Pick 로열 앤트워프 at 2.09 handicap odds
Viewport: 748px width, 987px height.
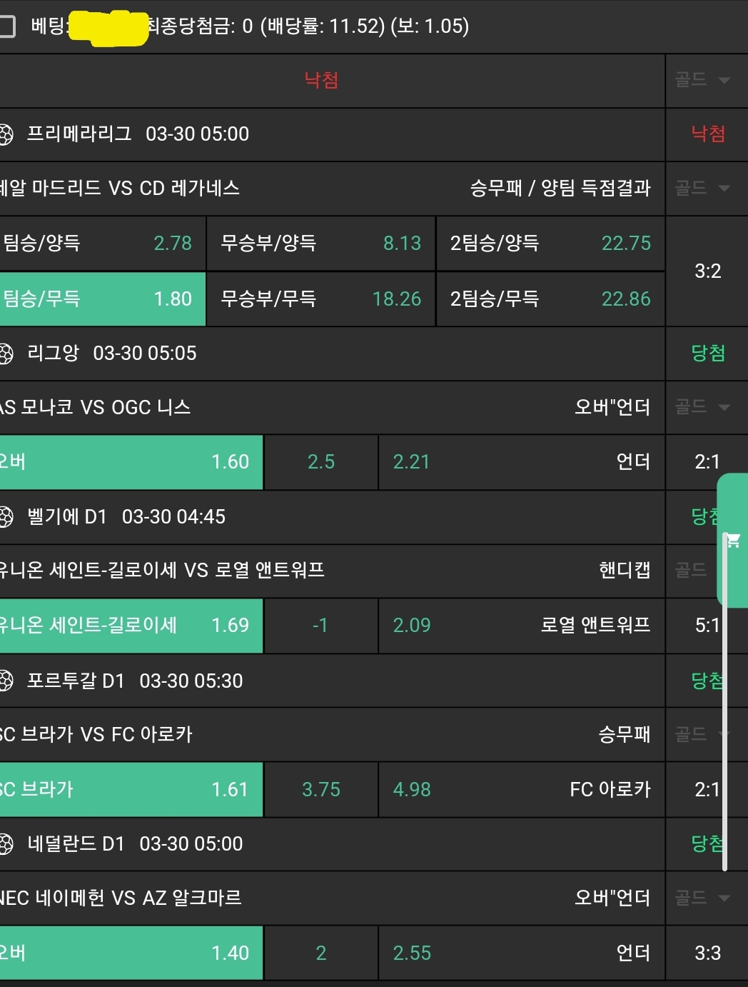[521, 626]
